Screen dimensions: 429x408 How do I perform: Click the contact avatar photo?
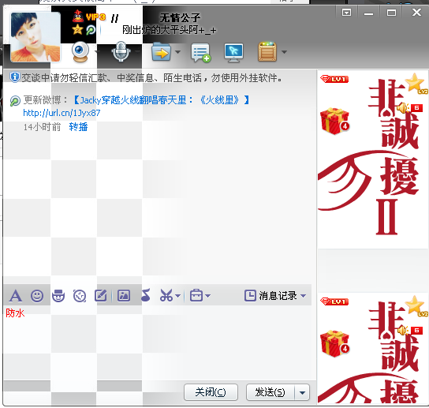tap(35, 36)
